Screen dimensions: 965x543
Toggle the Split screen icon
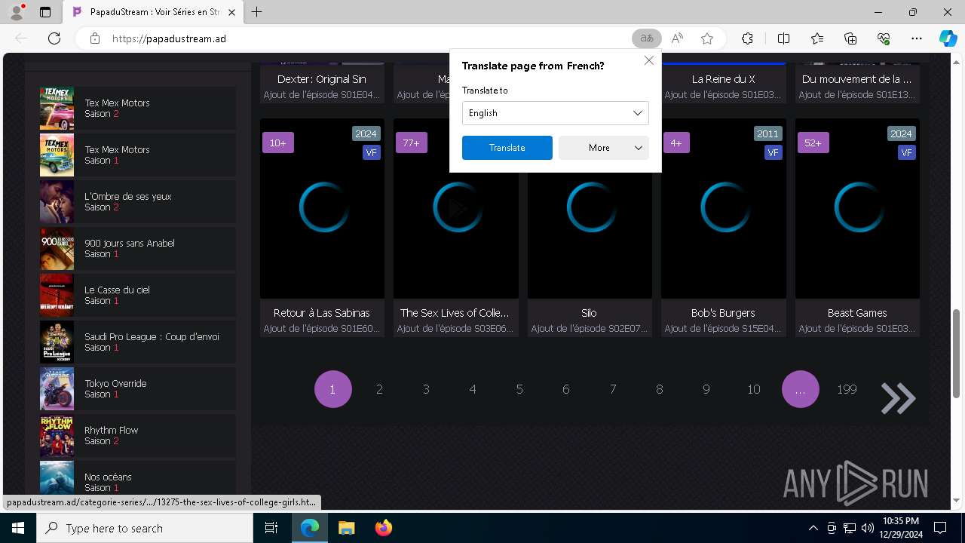click(783, 38)
